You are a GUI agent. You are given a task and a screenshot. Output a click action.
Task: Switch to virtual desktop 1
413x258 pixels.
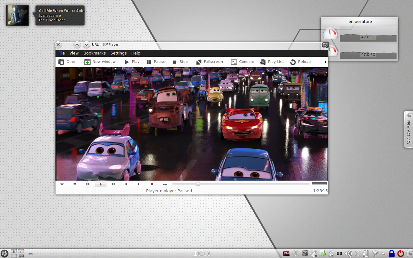click(x=14, y=251)
